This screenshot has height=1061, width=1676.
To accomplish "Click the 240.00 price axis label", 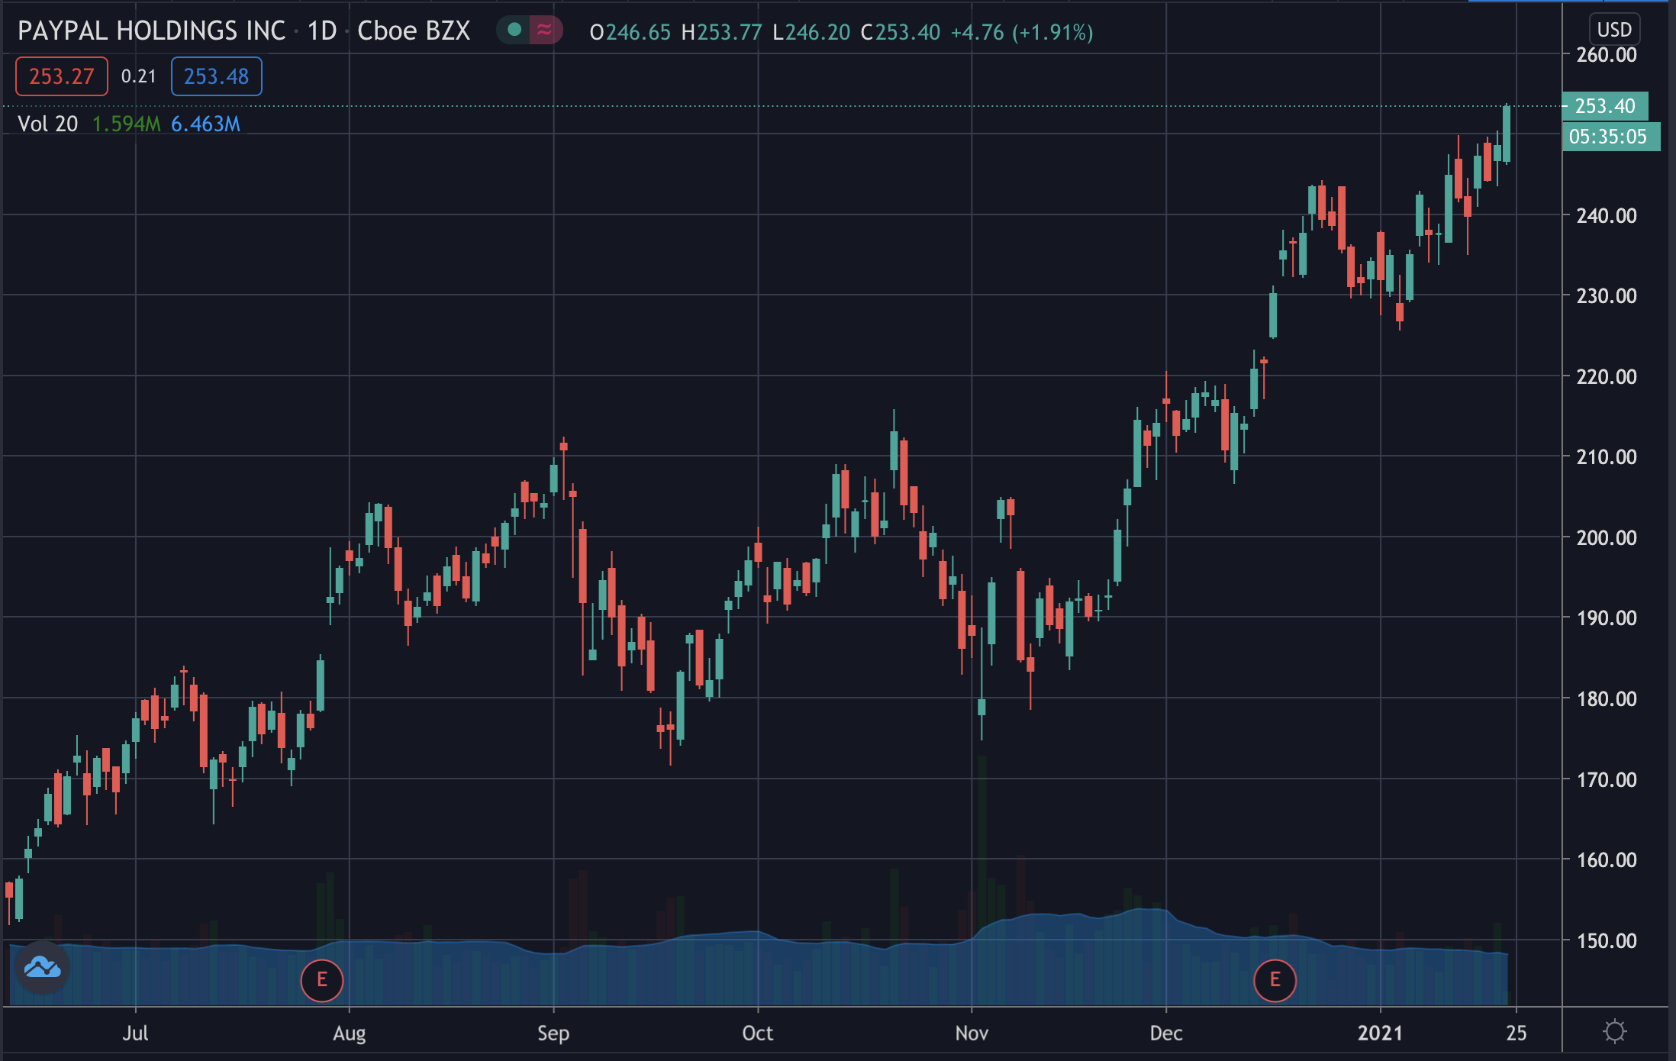I will click(1607, 215).
